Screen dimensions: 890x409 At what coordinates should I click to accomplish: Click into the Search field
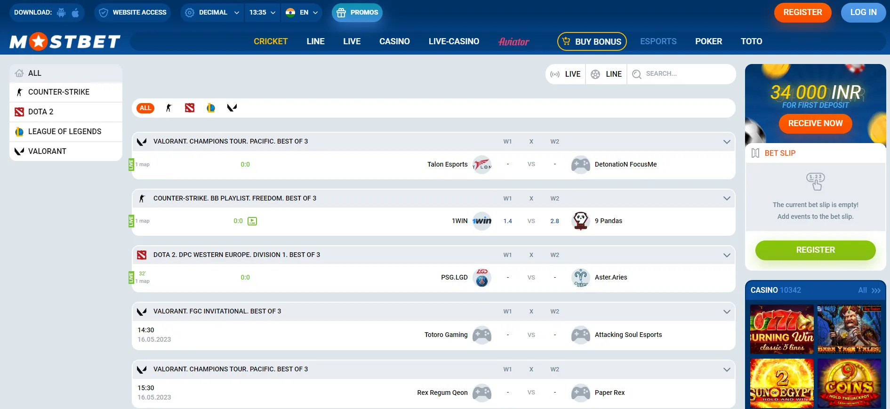[681, 74]
